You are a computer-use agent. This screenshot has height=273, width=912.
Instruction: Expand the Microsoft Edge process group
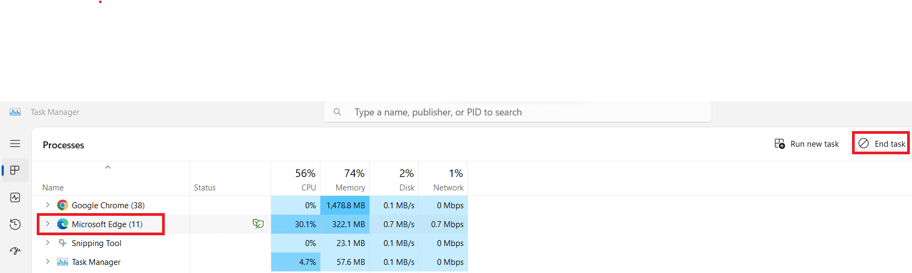(x=48, y=224)
